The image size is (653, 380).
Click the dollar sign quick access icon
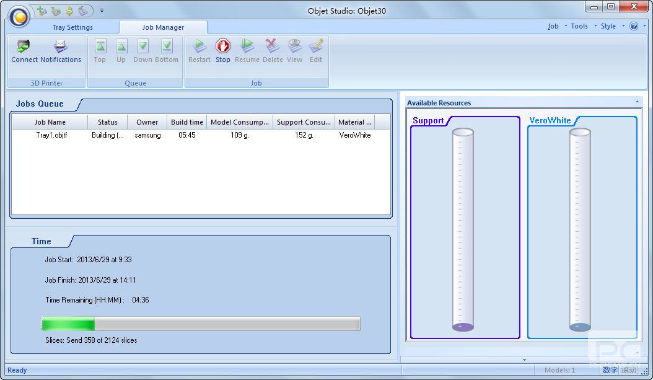[69, 11]
